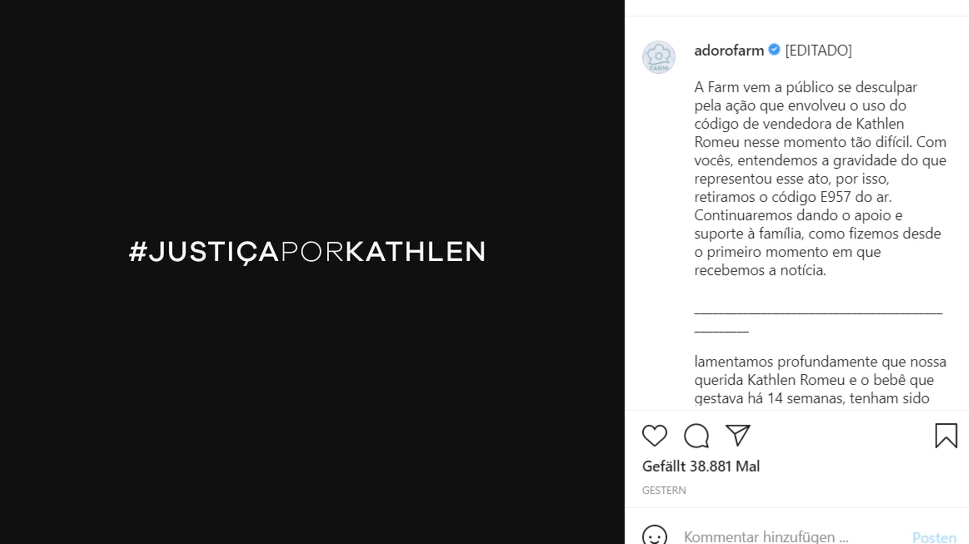Save the post with the bookmark icon
Screen dimensions: 969x544
[x=946, y=435]
